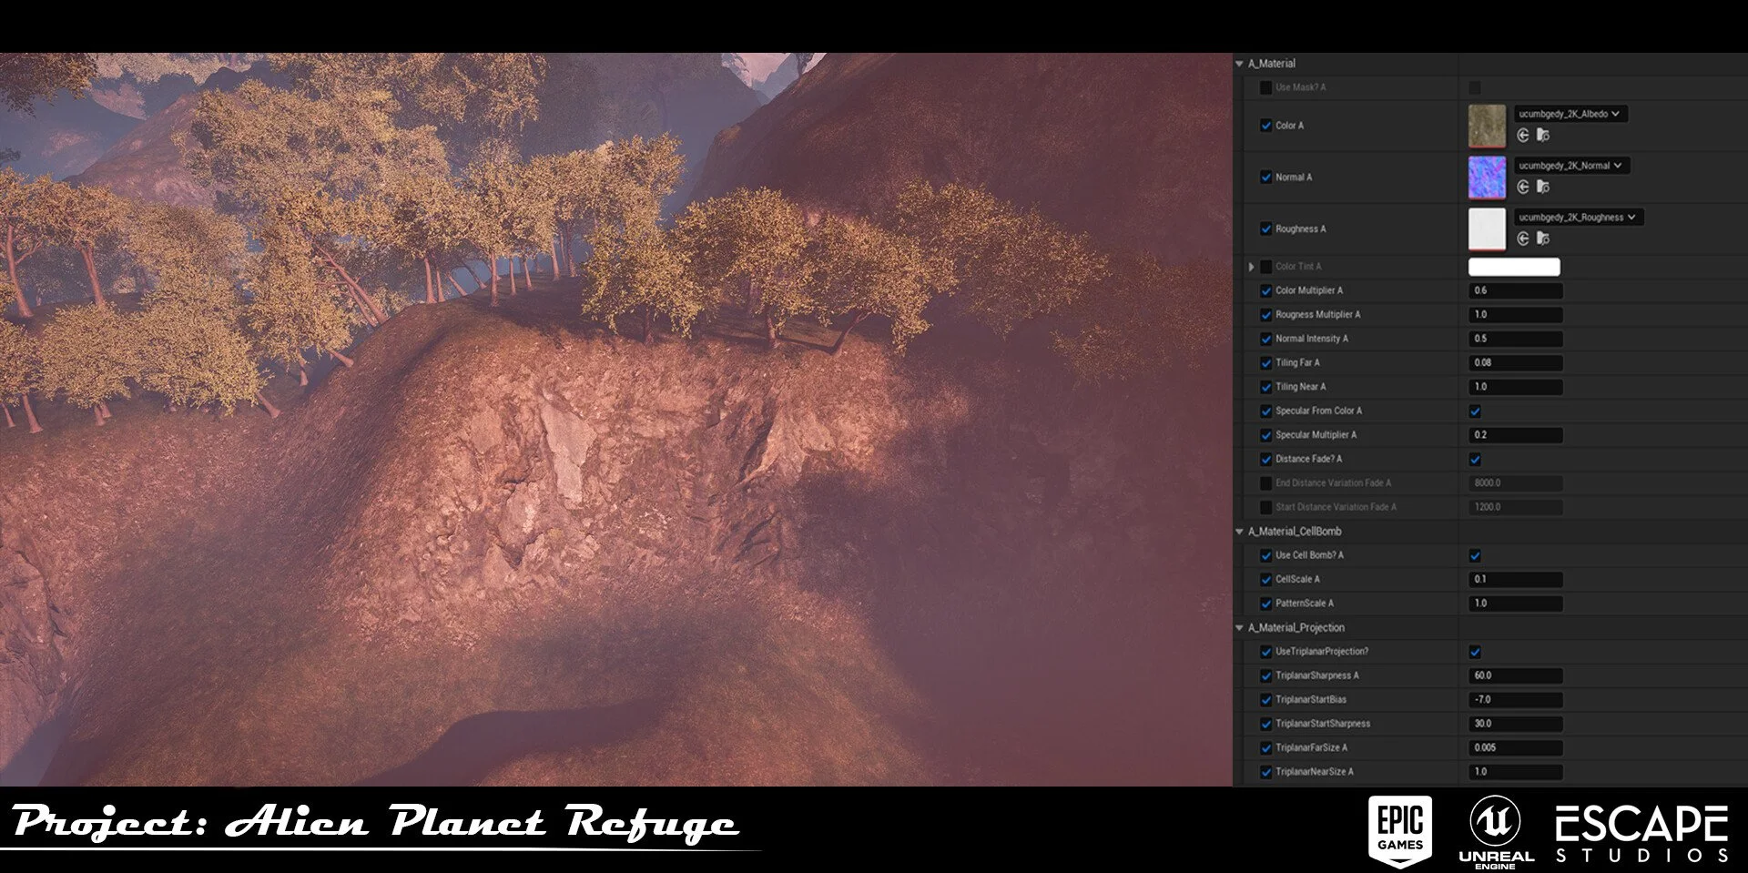Uncheck Use Cell Bomb? A override checkbox
The height and width of the screenshot is (873, 1748).
1265,555
